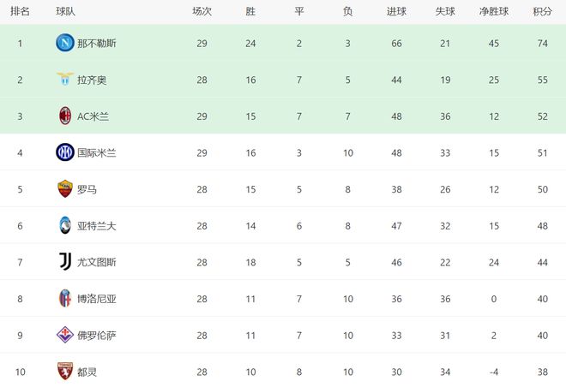This screenshot has height=387, width=566.
Task: Click the Atalanta team logo
Action: click(x=64, y=225)
